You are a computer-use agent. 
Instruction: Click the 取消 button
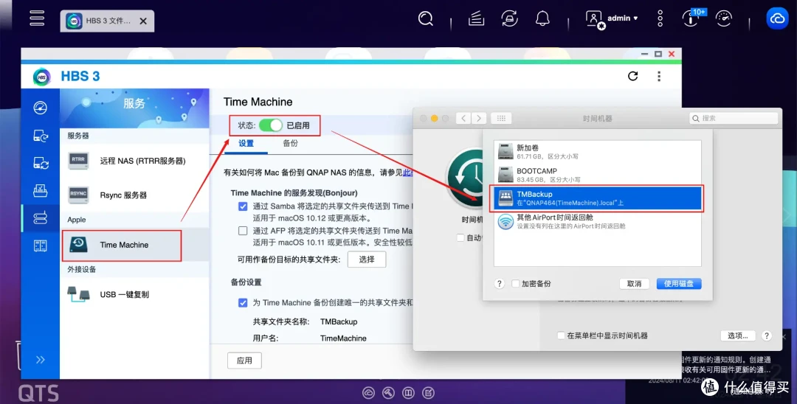[634, 284]
